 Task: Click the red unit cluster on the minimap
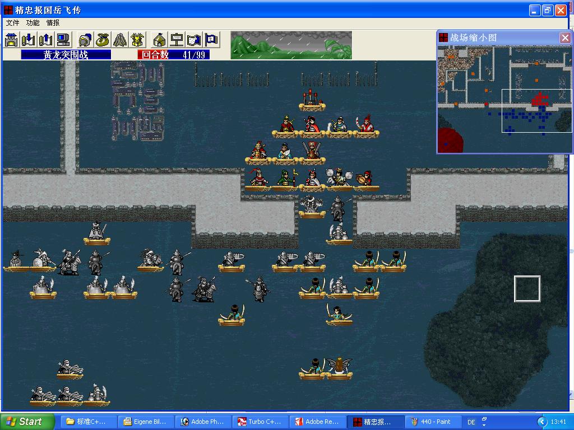pos(540,100)
